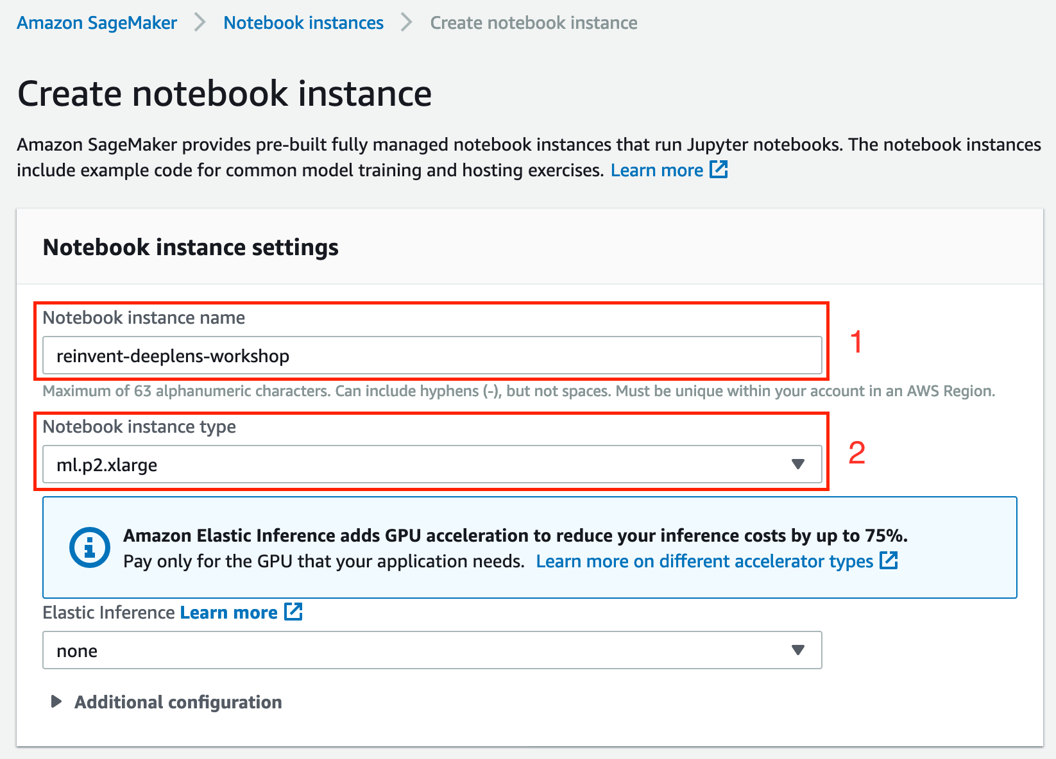
Task: Click the first breadcrumb chevron separator
Action: 200,22
